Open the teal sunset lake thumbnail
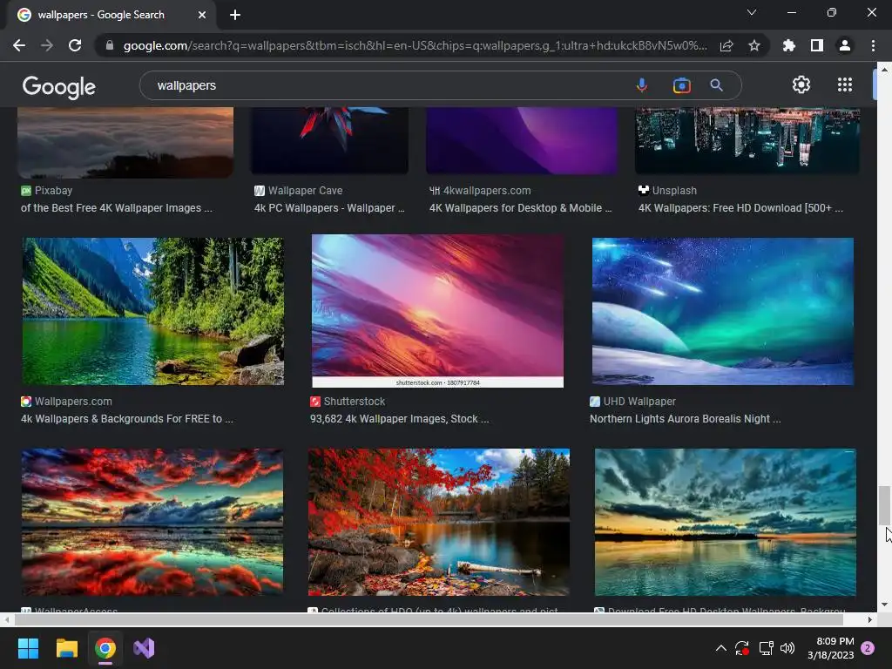 point(726,523)
